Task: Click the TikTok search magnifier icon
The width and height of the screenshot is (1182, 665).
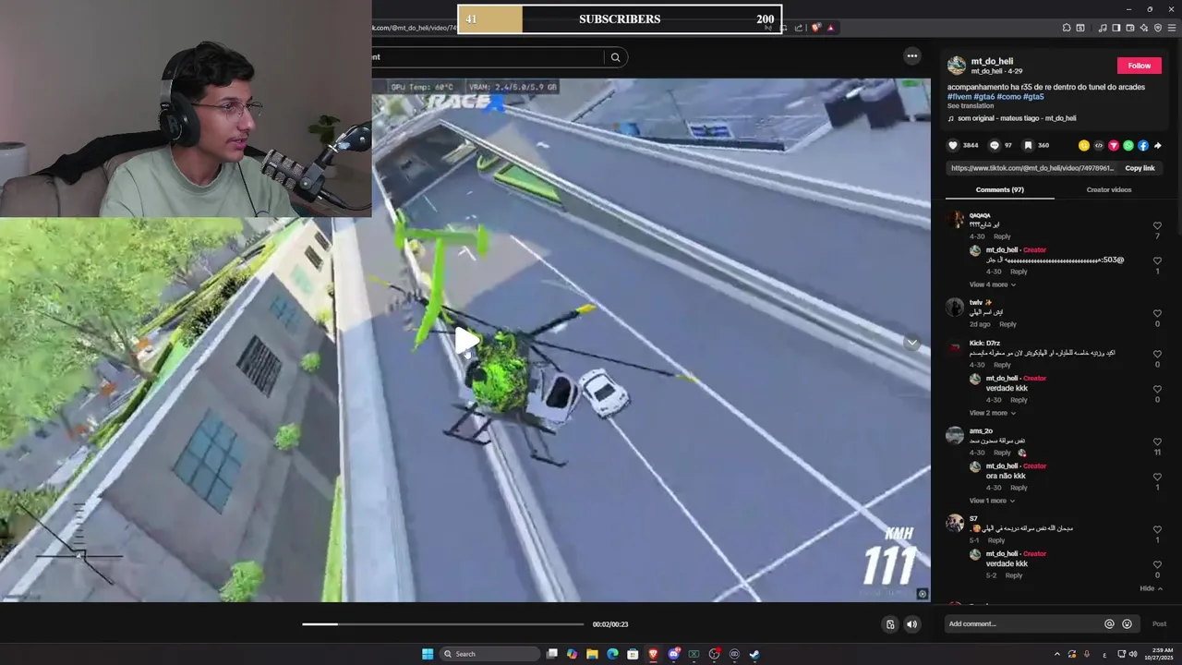Action: (x=615, y=57)
